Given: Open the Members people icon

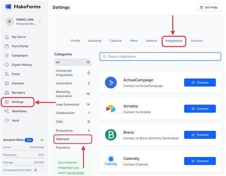Looking at the screenshot, I should tap(7, 93).
